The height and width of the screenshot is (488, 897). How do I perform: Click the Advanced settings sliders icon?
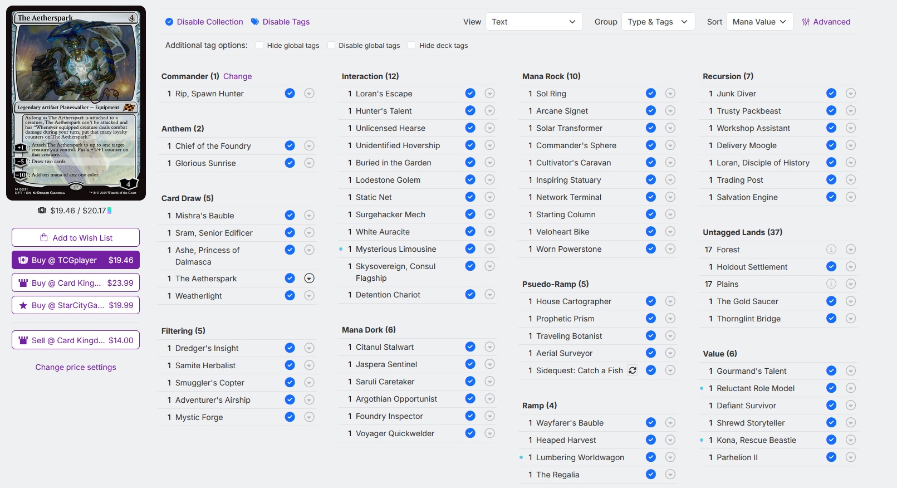click(806, 22)
